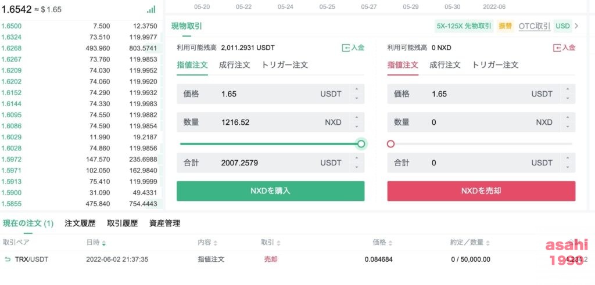The width and height of the screenshot is (595, 285).
Task: Click the NXD deposit 入金 icon
Action: (x=557, y=48)
